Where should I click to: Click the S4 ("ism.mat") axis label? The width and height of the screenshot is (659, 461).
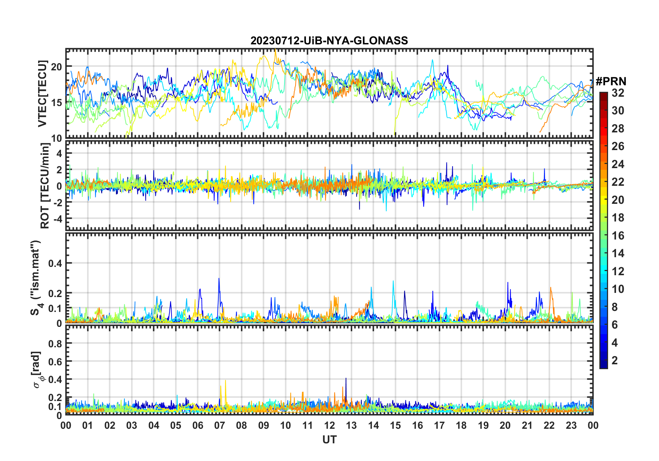[36, 278]
